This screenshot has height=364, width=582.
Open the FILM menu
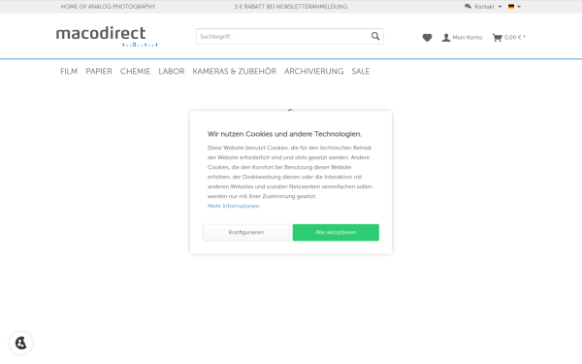coord(69,71)
